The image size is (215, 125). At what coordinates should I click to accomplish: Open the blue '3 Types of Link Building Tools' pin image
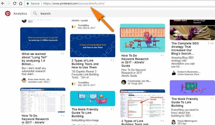[x=92, y=46]
